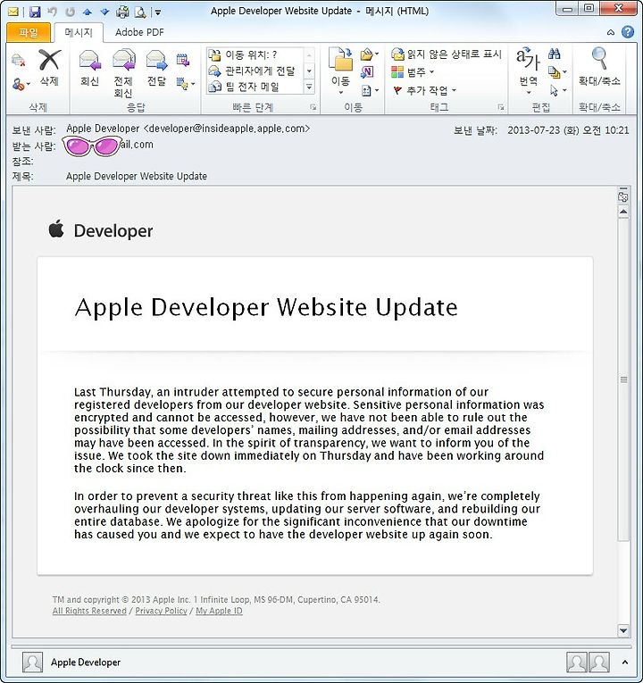Expand the people pane with chevron
Viewport: 643px width, 683px height.
(x=625, y=662)
